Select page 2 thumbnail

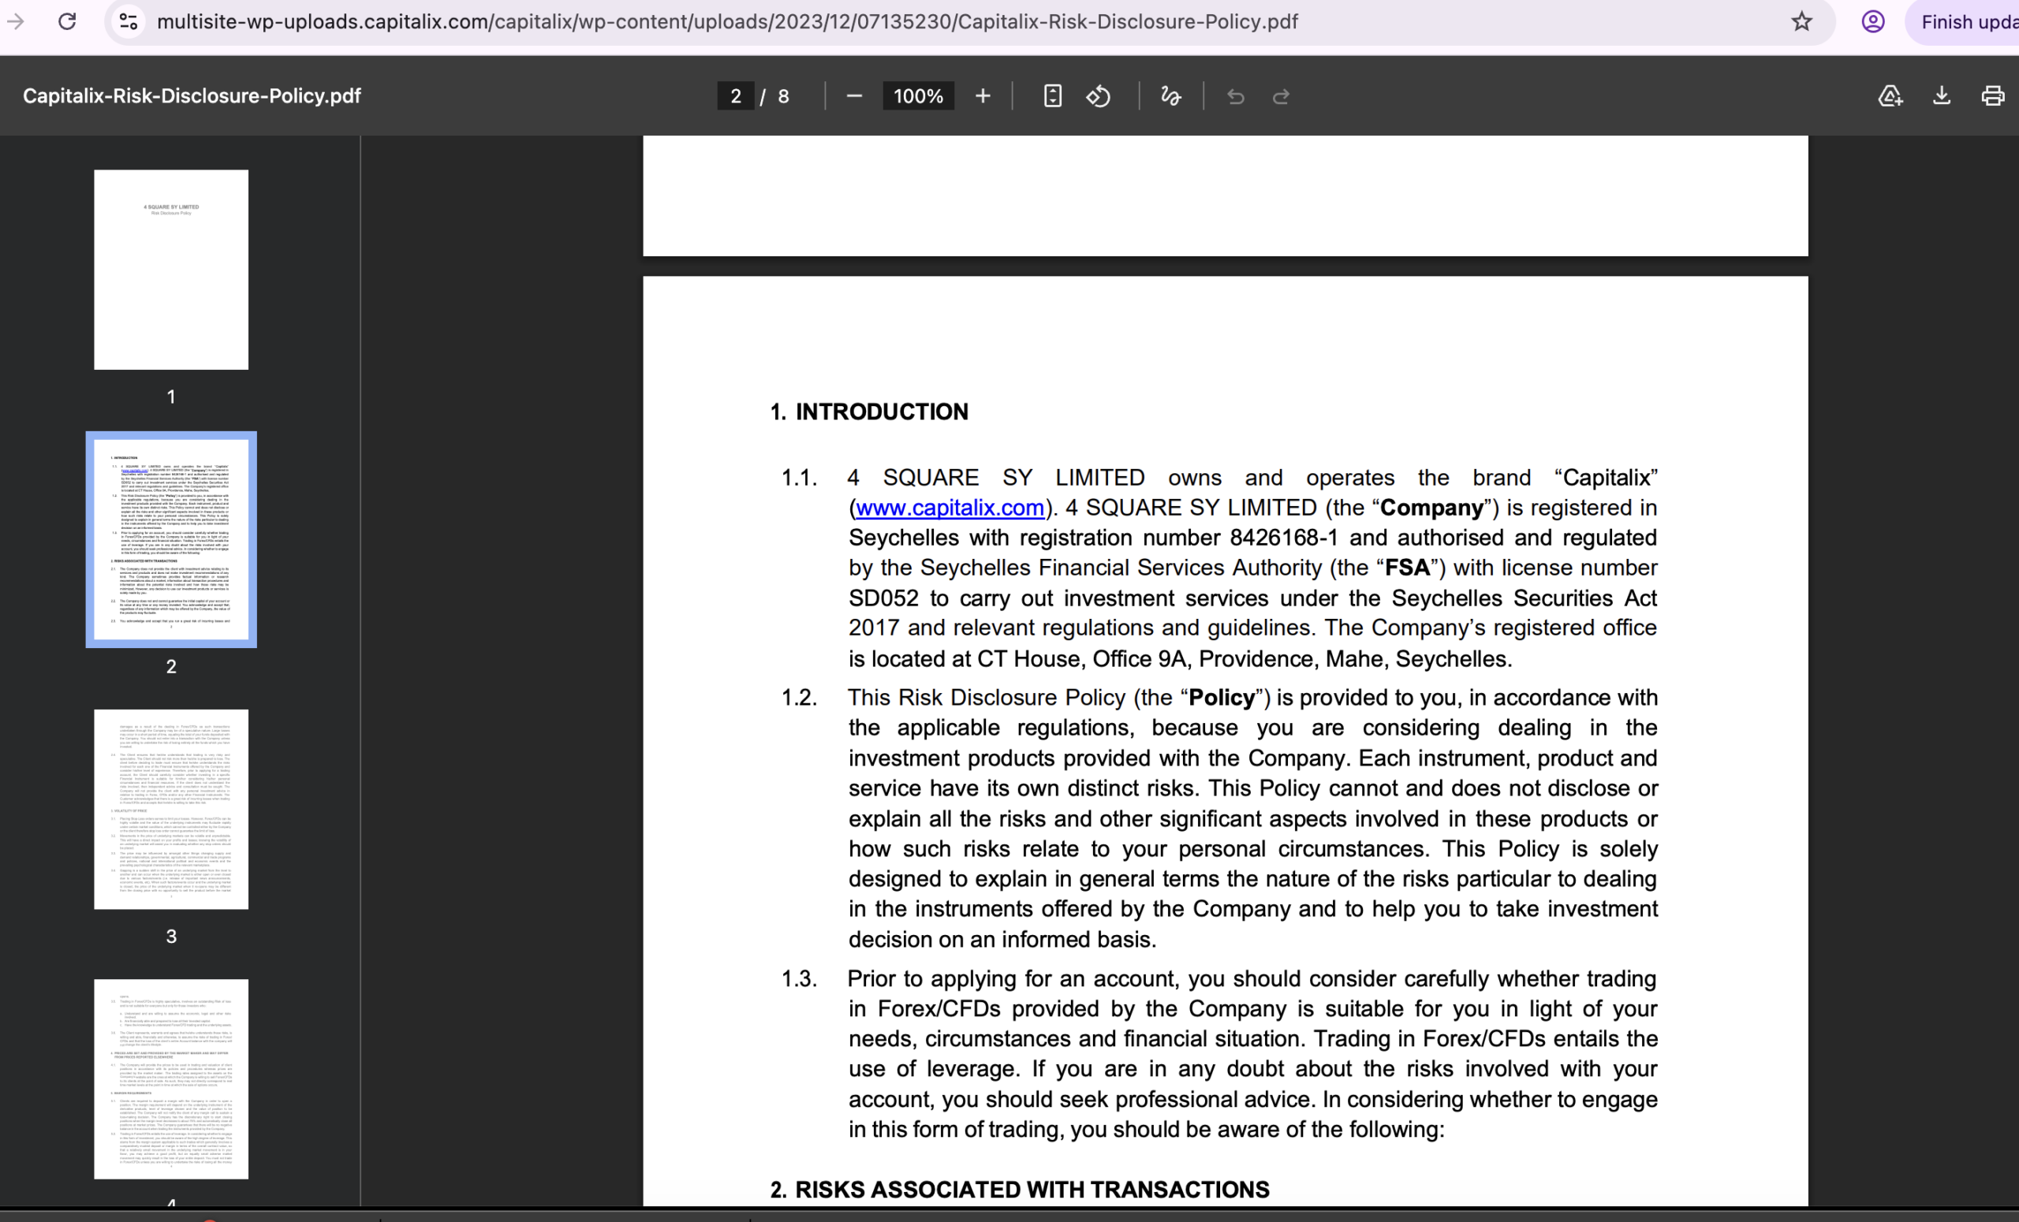pyautogui.click(x=171, y=540)
